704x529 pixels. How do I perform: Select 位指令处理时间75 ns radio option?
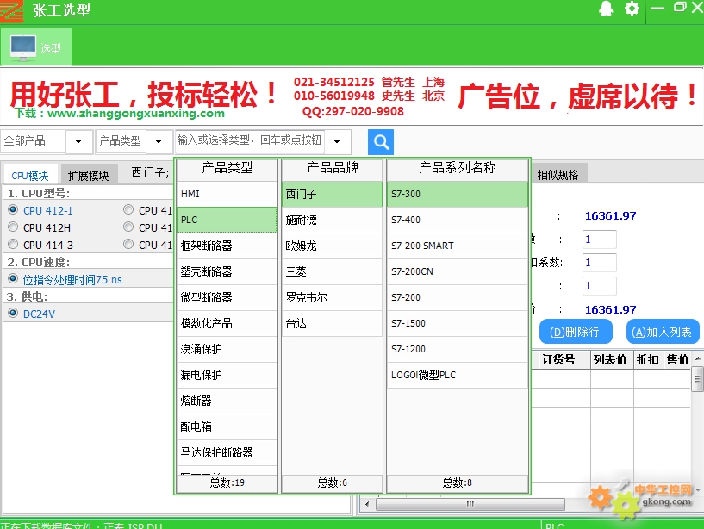point(13,279)
